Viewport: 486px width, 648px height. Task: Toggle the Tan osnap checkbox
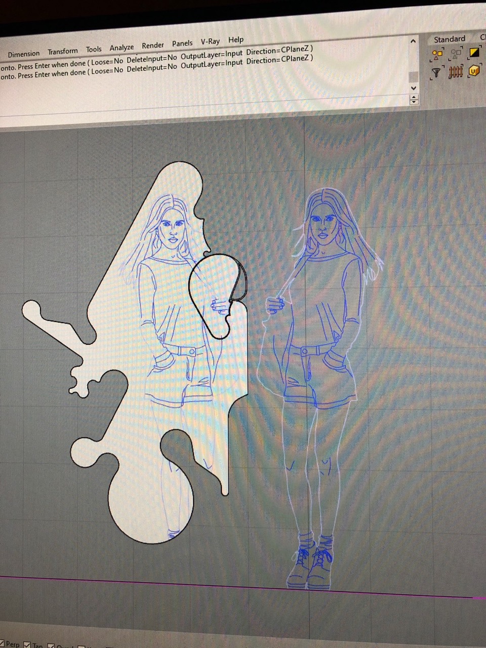(27, 644)
